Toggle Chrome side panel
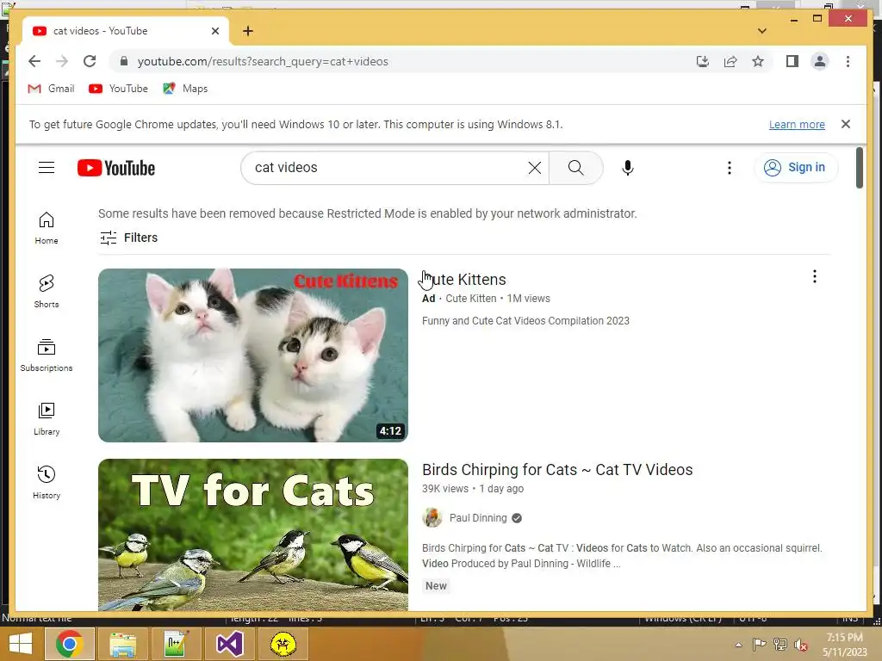 [x=792, y=61]
